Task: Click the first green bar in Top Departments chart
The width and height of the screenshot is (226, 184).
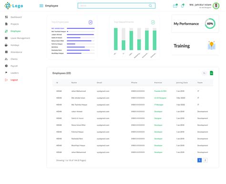Action: 116,39
